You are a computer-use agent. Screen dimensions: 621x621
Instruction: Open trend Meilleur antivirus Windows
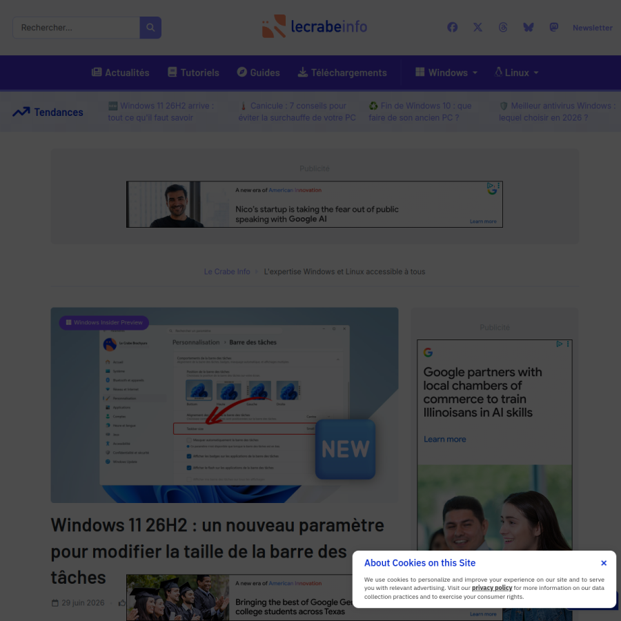[558, 112]
